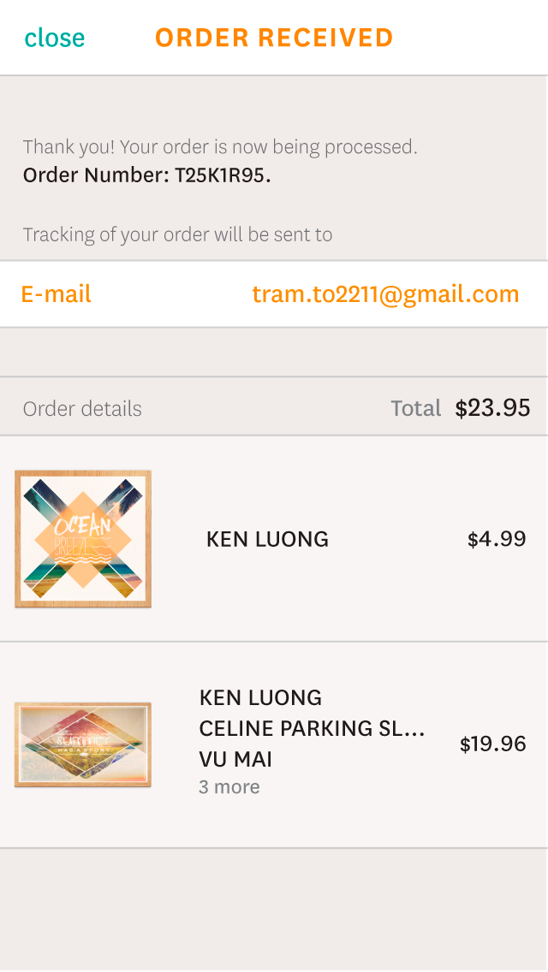Click the Order details heading
This screenshot has width=548, height=972.
pos(82,409)
